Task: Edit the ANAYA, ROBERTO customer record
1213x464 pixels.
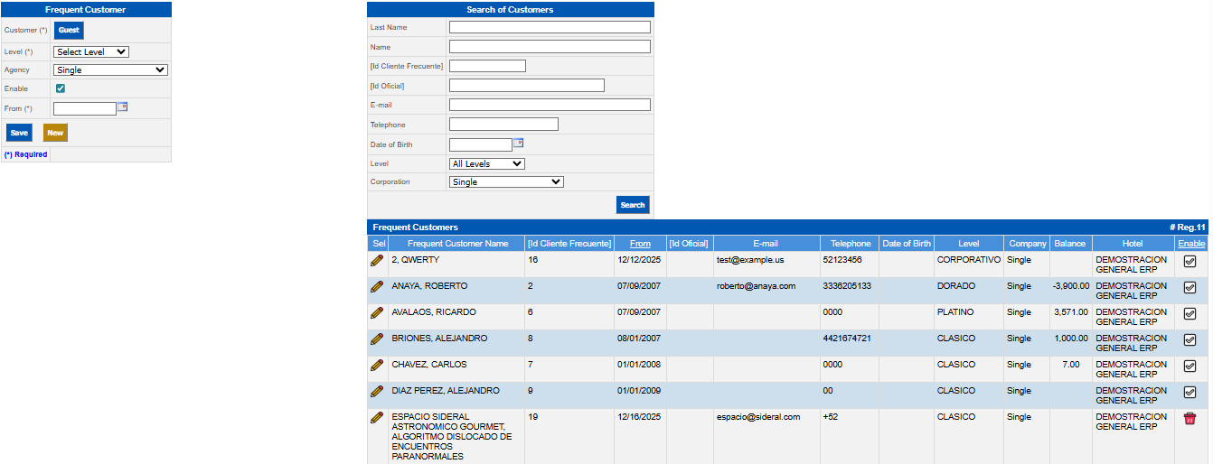Action: point(377,286)
